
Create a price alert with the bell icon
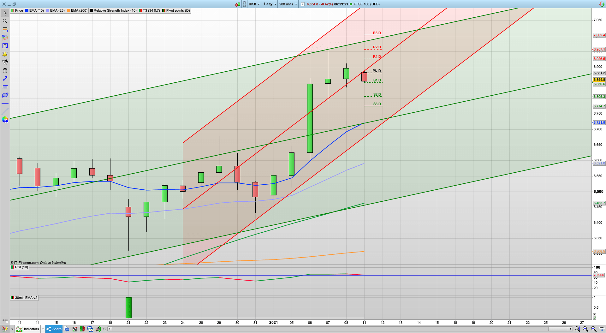point(5,54)
